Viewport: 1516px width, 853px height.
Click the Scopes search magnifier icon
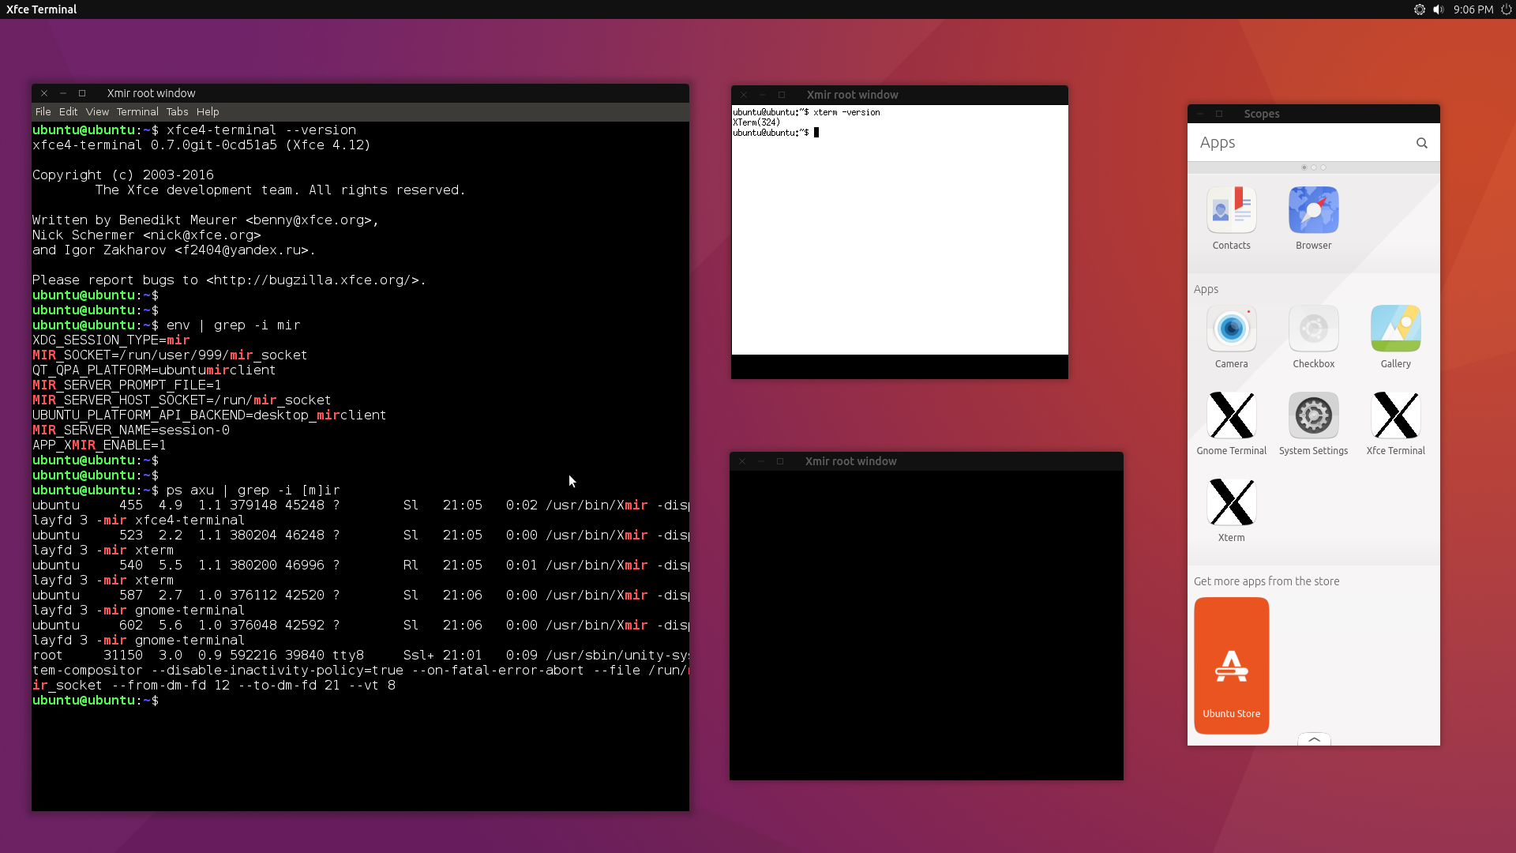(x=1421, y=143)
